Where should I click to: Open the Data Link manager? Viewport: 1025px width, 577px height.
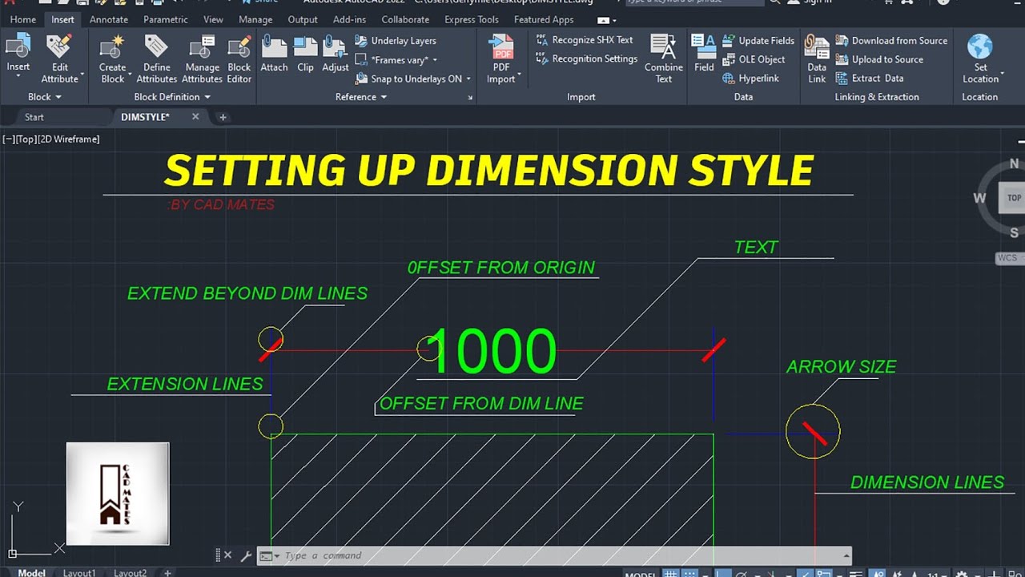click(x=817, y=59)
